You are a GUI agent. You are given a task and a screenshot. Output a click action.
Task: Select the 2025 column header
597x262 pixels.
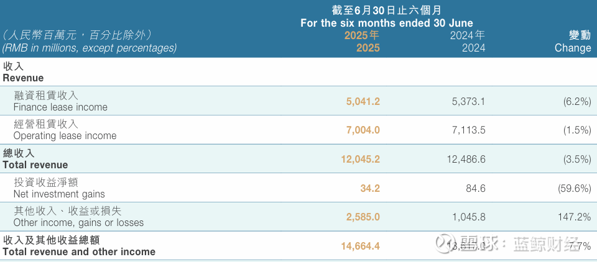(x=362, y=42)
